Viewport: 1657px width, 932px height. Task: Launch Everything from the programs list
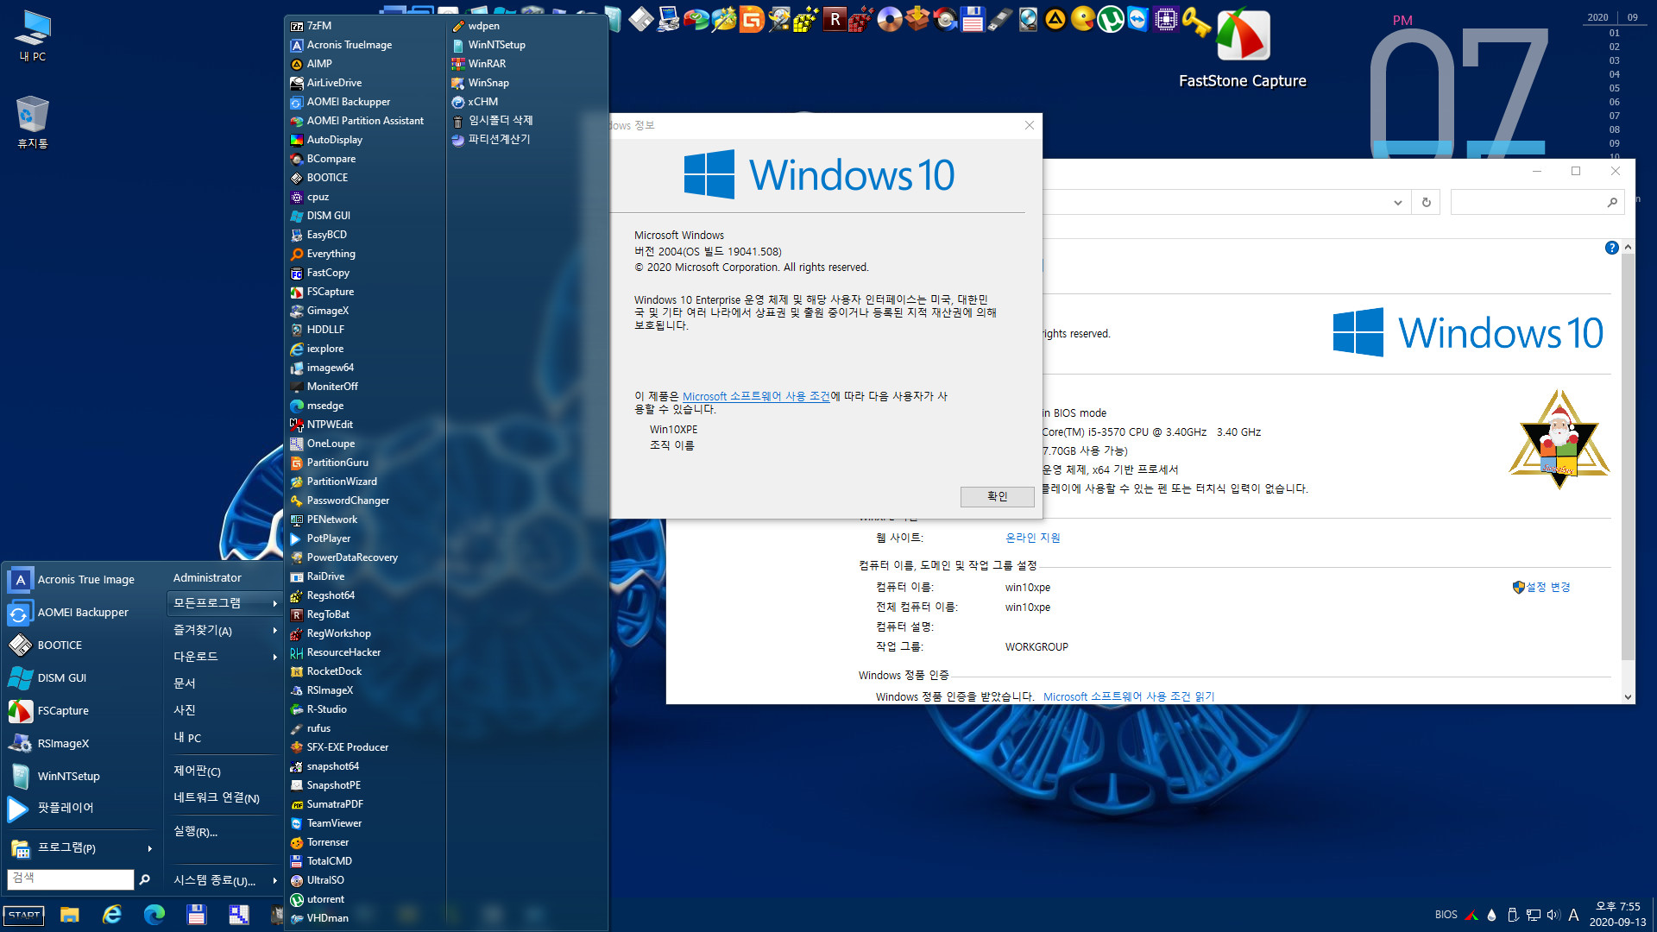pyautogui.click(x=365, y=254)
